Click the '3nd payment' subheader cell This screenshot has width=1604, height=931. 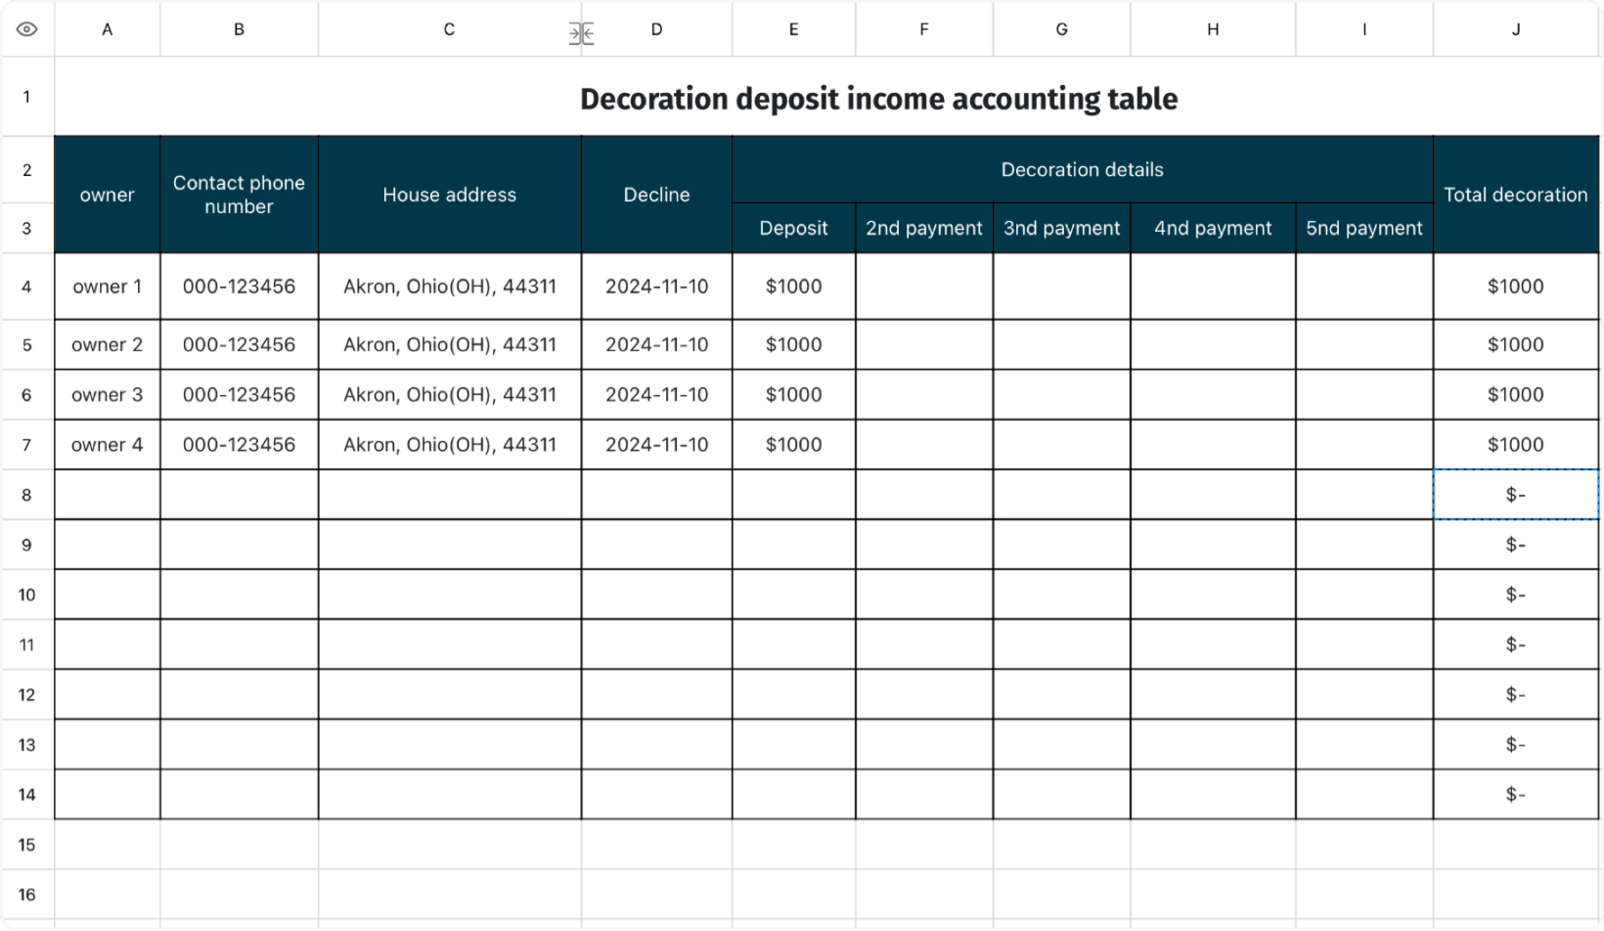[1061, 228]
